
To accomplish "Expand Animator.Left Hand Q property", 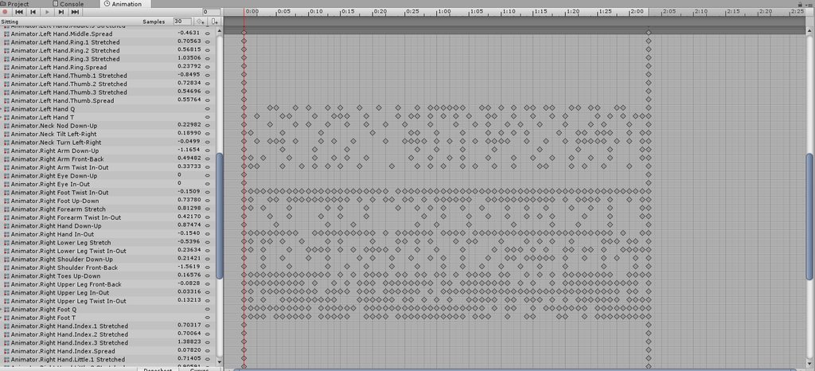I will [x=2, y=109].
